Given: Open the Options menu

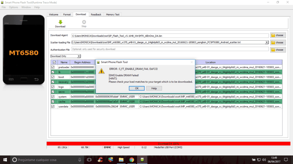Looking at the screenshot, I should point(13,7).
